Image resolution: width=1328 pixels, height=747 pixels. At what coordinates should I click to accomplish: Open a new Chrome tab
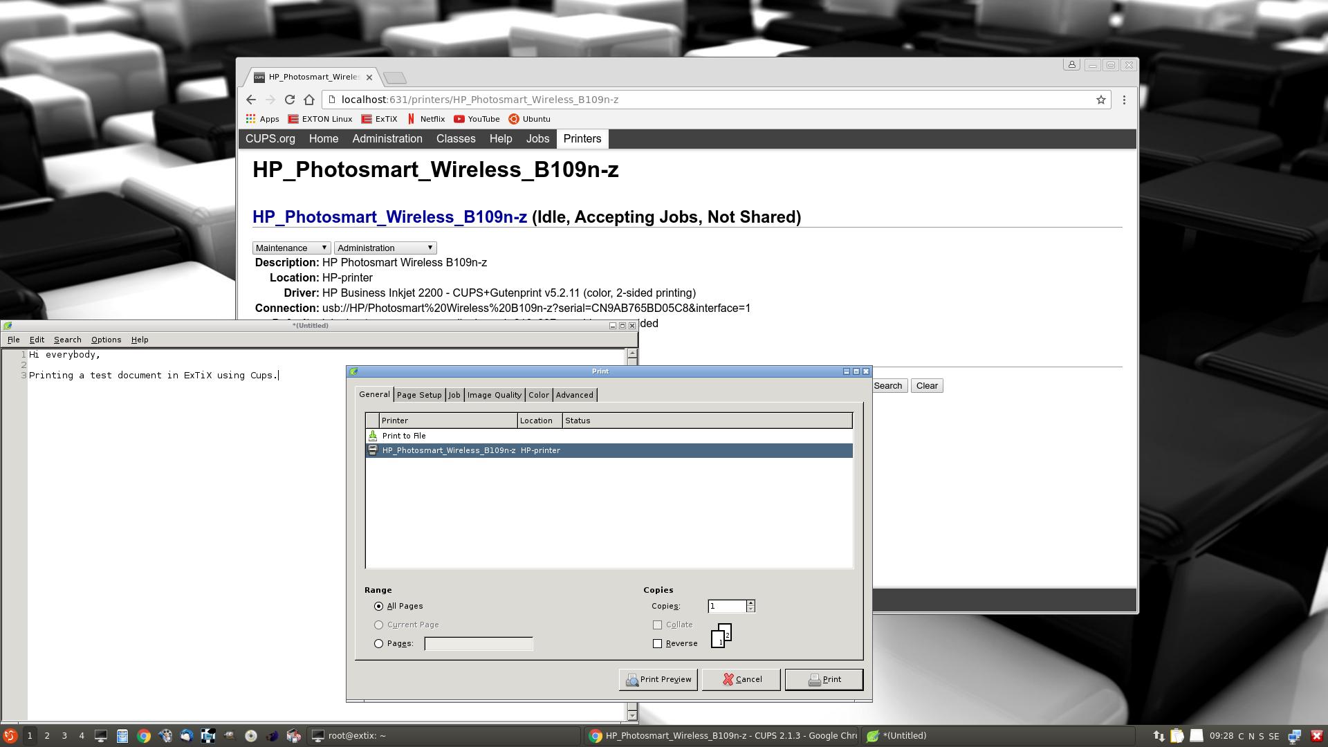pos(395,77)
